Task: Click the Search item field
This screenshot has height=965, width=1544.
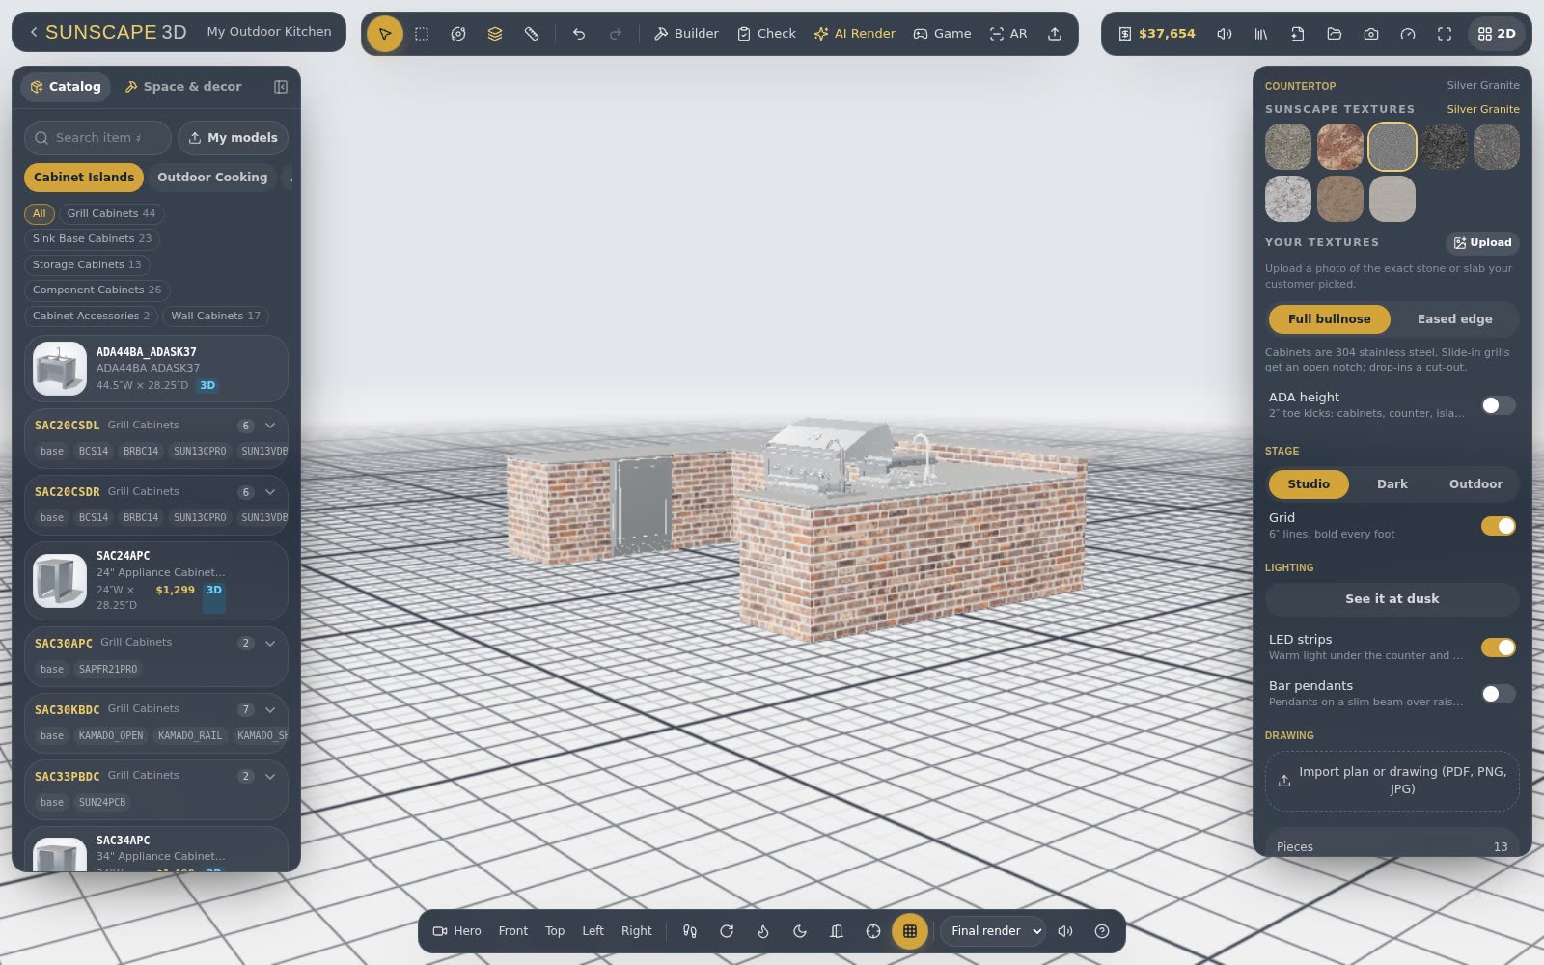Action: (x=97, y=138)
